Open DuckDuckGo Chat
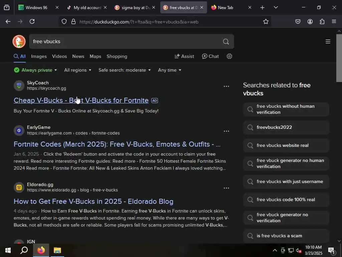This screenshot has width=342, height=257. 210,56
